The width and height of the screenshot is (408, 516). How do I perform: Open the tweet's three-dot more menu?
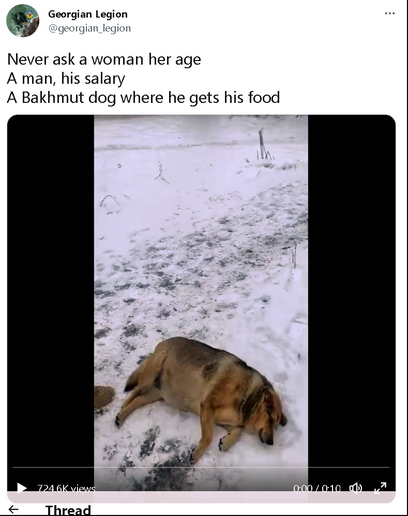pos(389,13)
